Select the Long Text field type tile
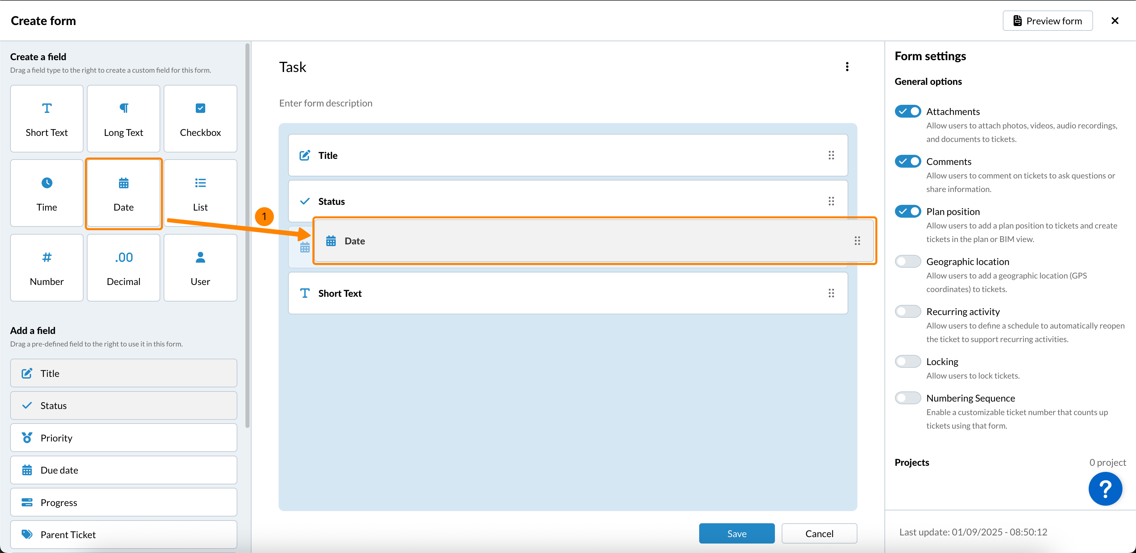This screenshot has height=553, width=1136. click(x=123, y=119)
